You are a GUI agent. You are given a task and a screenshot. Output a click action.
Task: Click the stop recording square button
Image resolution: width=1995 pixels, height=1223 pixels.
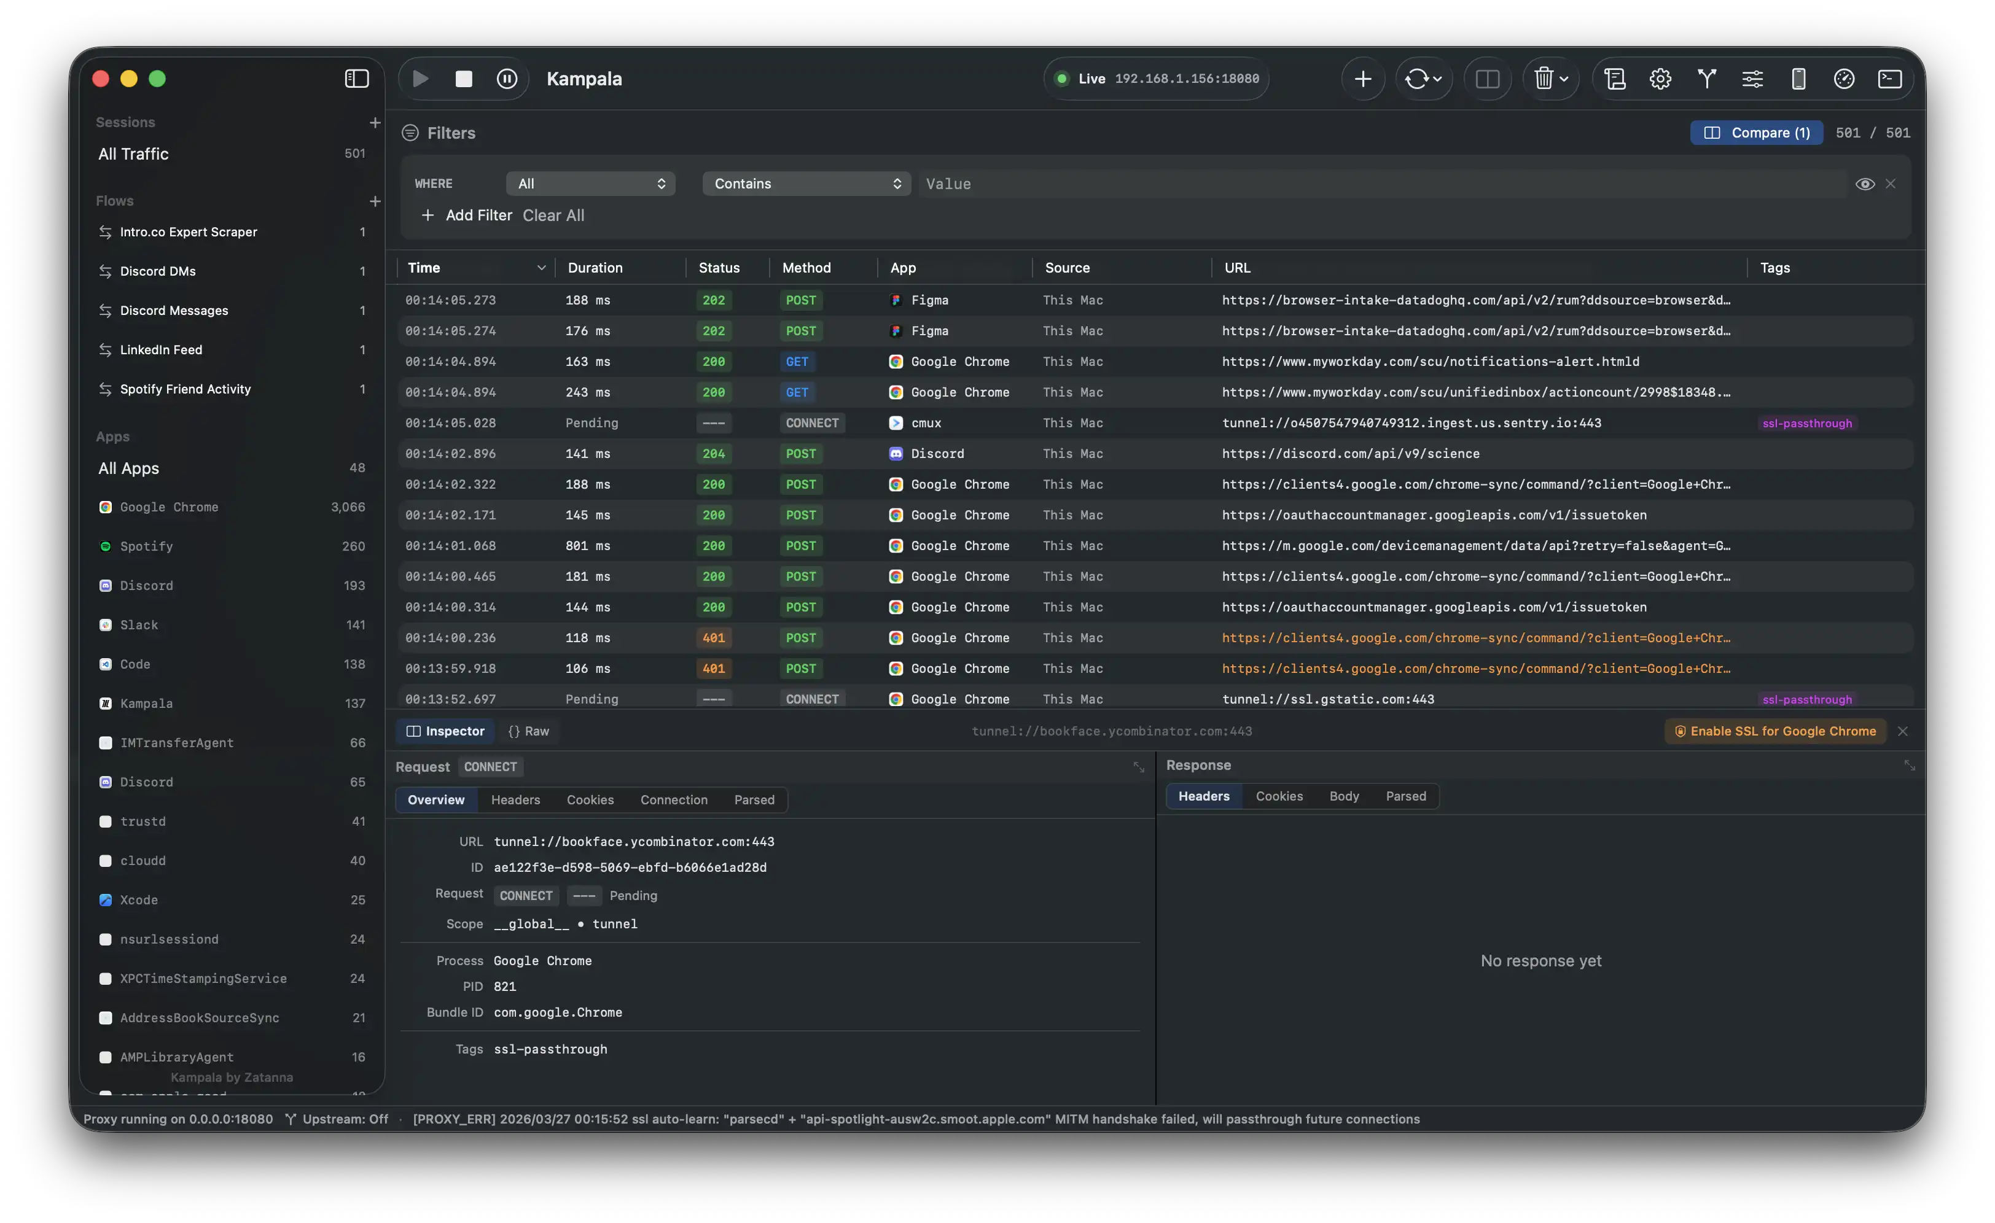click(463, 79)
